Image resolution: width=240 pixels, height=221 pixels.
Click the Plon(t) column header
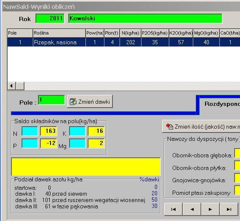pos(112,33)
